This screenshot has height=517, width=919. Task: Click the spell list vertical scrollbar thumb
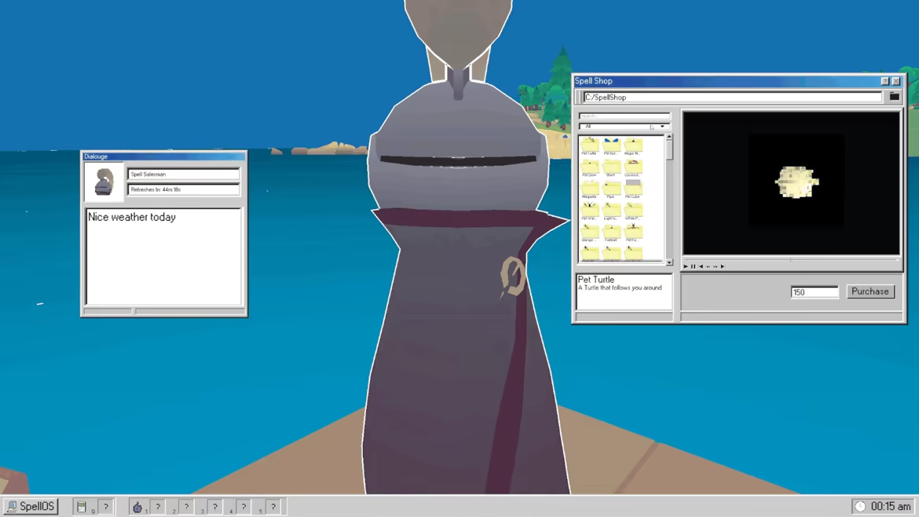669,149
